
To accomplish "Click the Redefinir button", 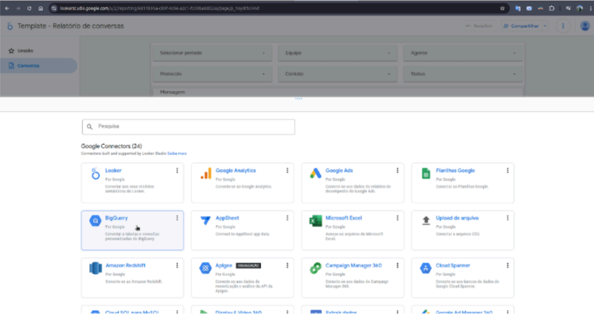I will pos(479,26).
